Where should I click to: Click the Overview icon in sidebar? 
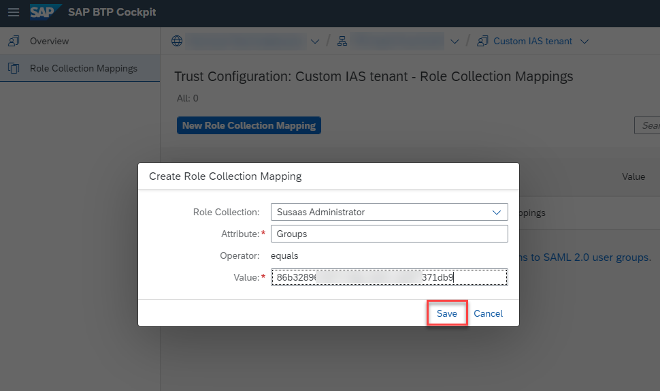[x=14, y=41]
